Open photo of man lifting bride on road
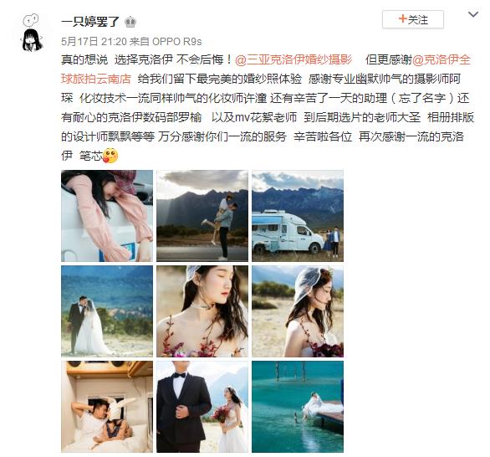 coord(202,216)
